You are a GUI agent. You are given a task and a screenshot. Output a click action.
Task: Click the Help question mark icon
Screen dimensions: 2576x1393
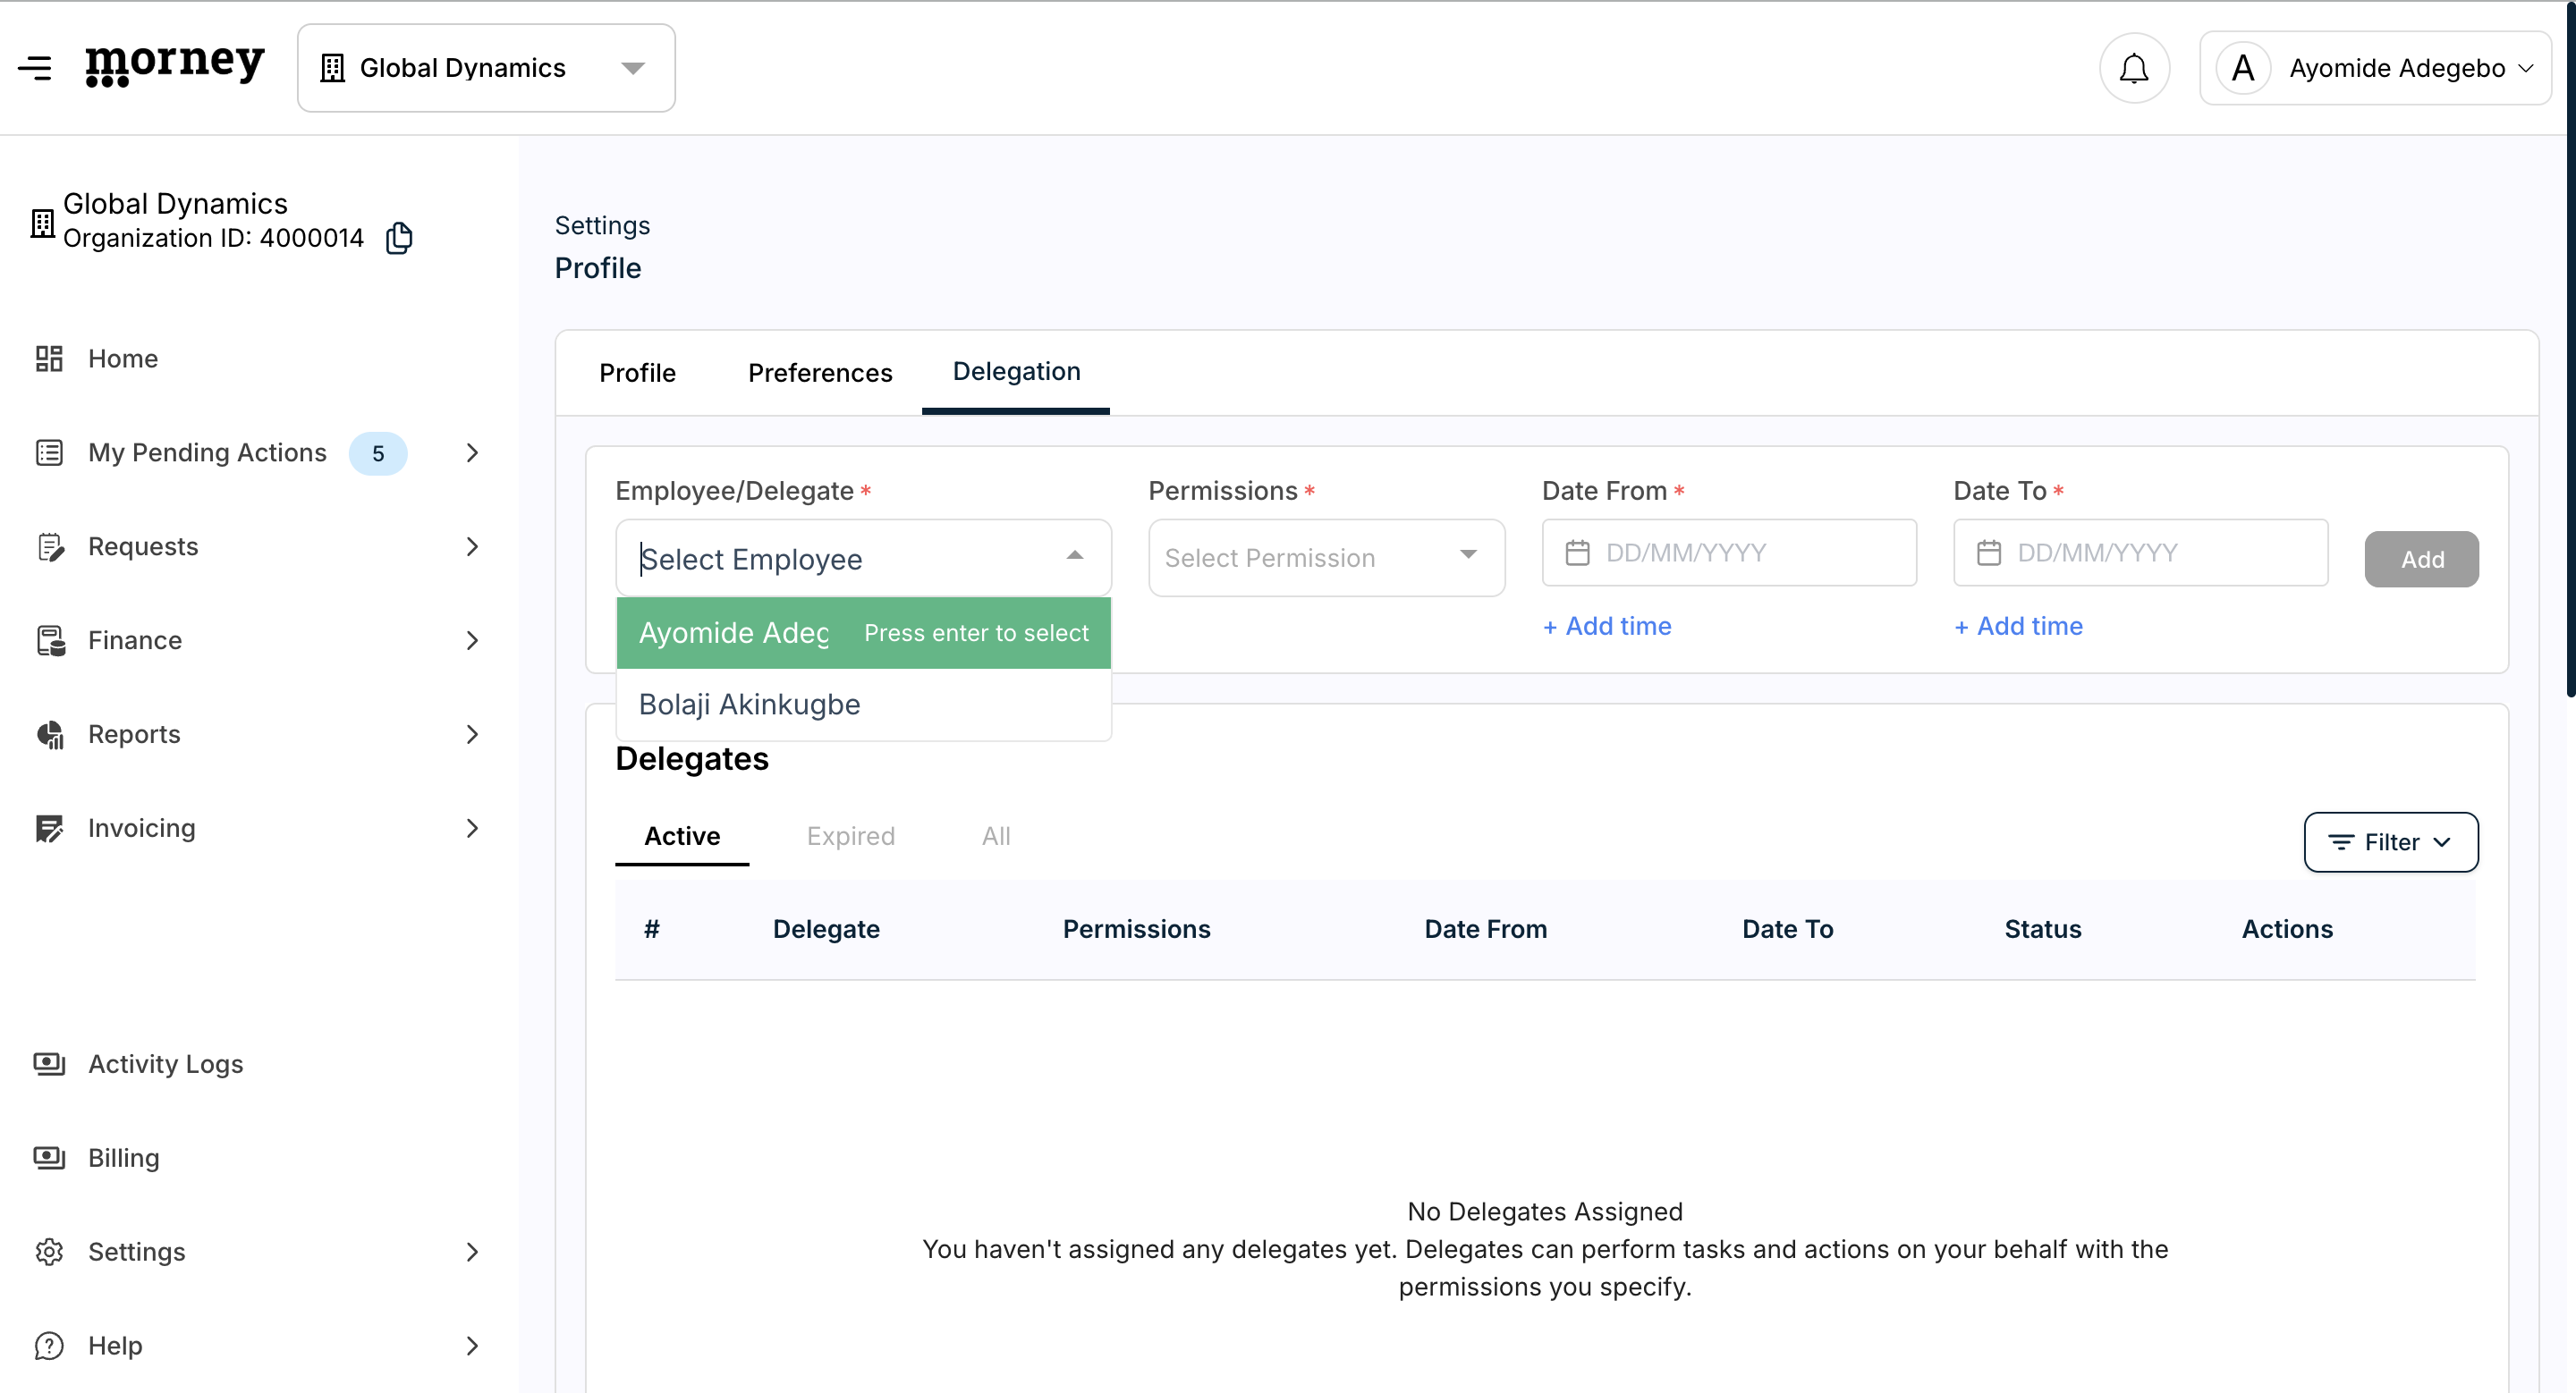(49, 1346)
